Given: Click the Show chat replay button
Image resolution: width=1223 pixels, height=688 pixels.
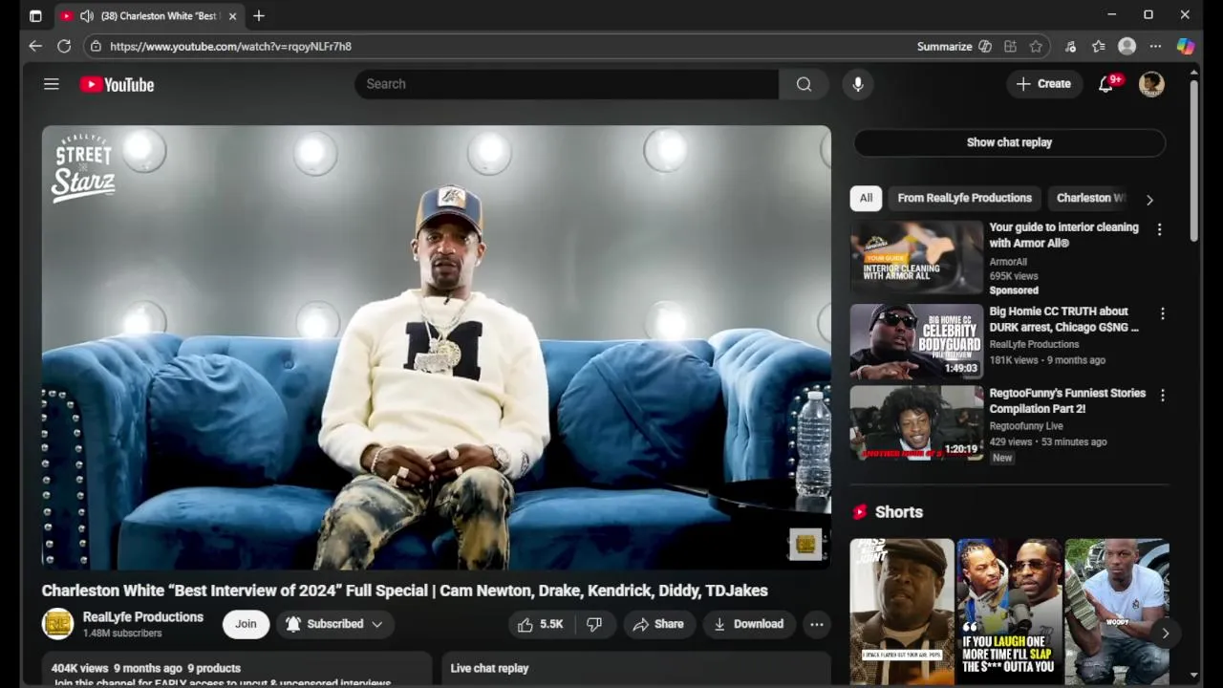Looking at the screenshot, I should (1009, 142).
